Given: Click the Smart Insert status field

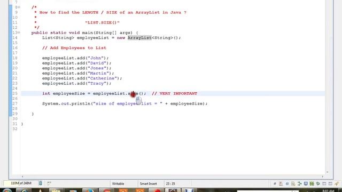Looking at the screenshot, I should [148, 183].
